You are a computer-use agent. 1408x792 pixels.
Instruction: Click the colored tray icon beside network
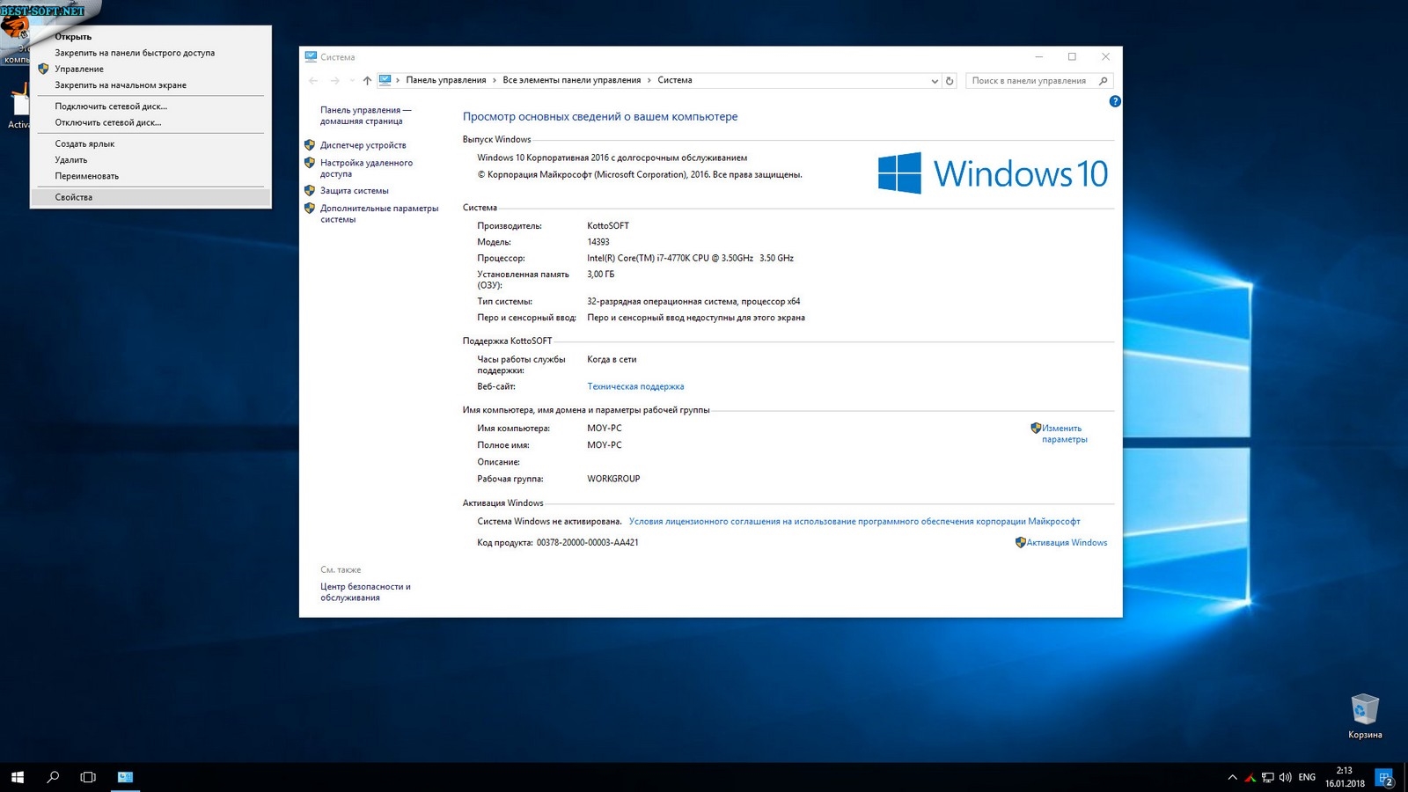(x=1250, y=778)
